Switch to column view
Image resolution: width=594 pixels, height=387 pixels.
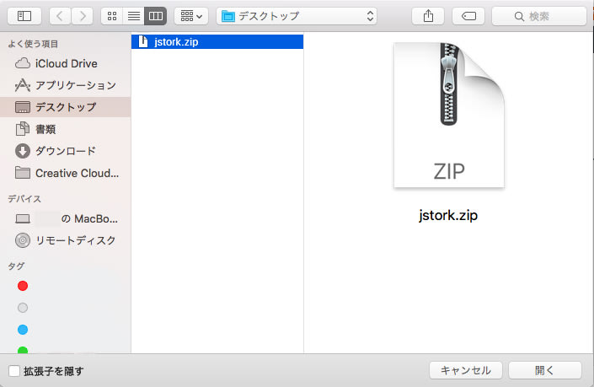coord(156,16)
